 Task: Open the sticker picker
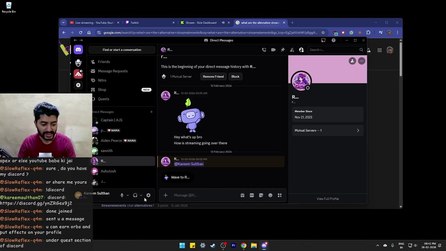tap(261, 195)
